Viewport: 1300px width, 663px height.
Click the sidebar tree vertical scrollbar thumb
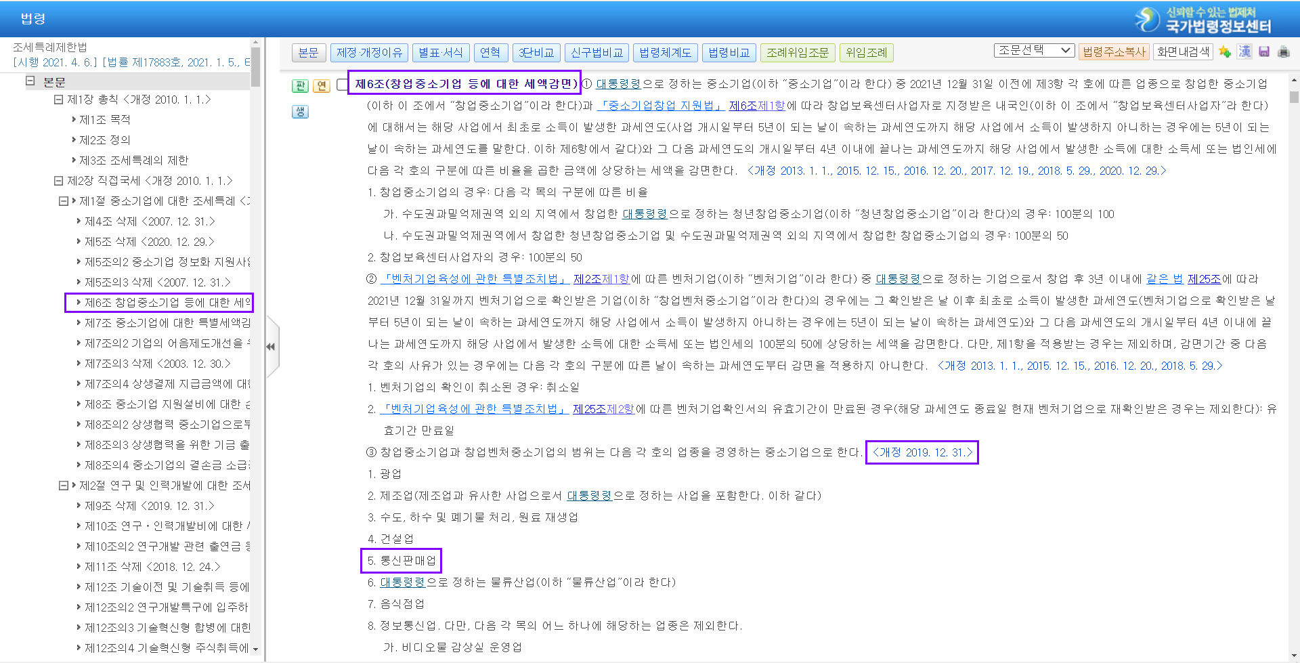coord(255,68)
